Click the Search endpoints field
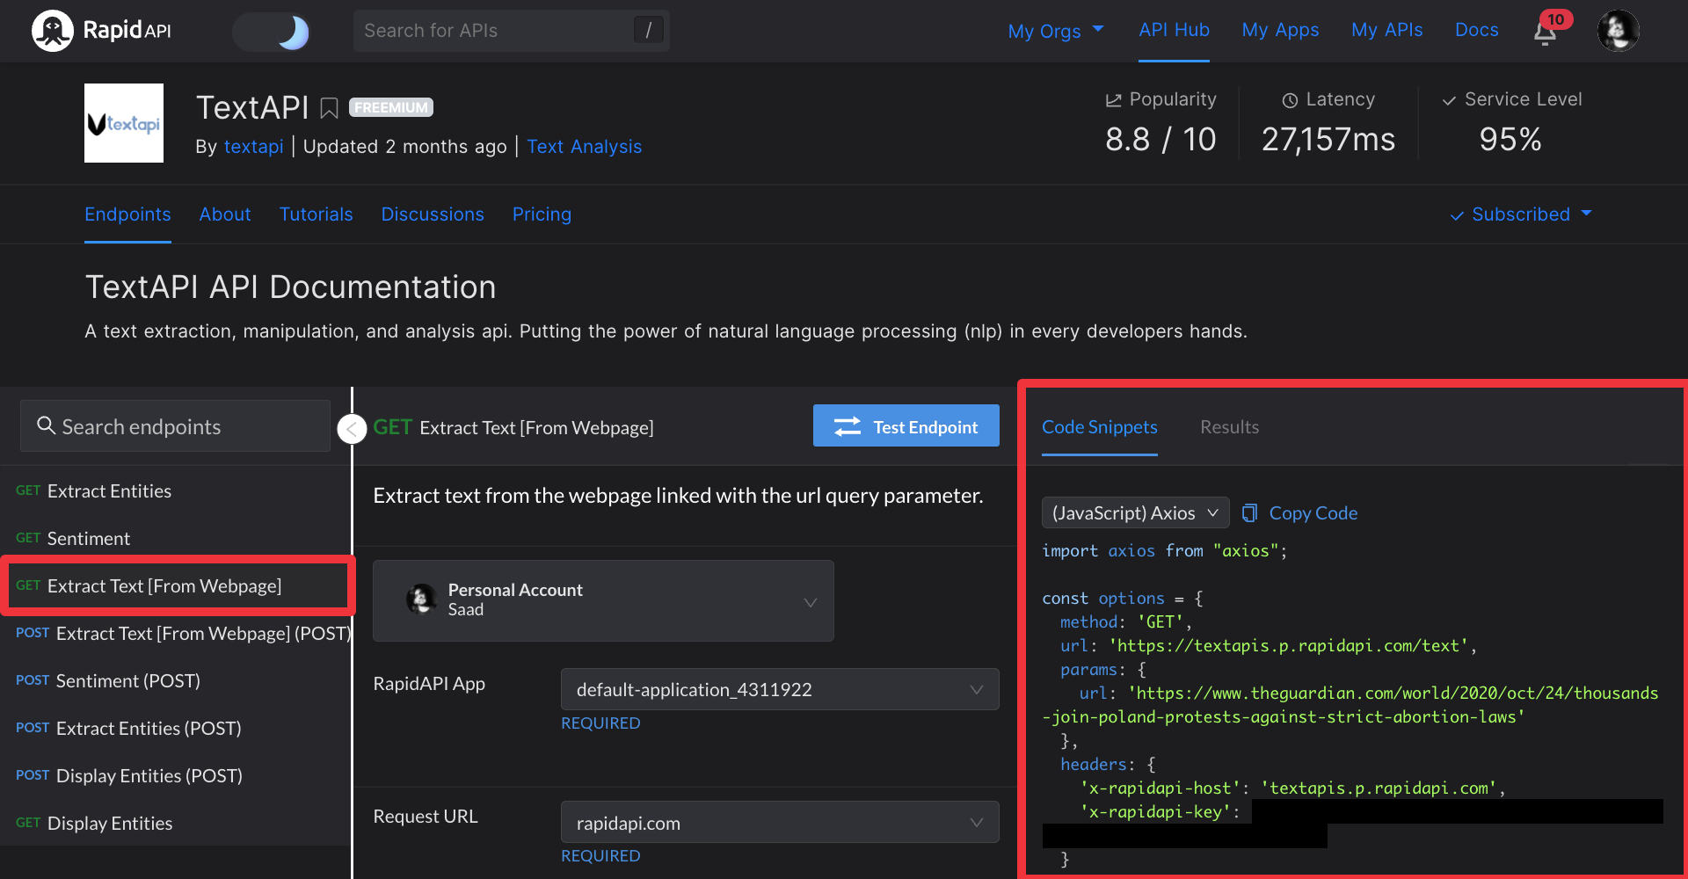The image size is (1688, 879). [x=175, y=426]
